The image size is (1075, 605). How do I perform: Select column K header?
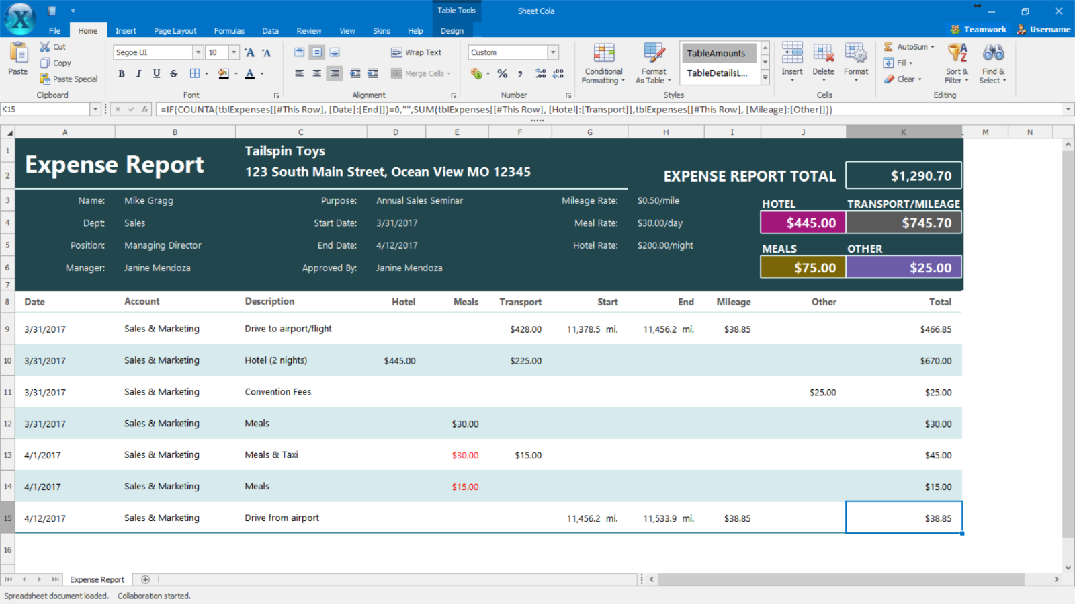[904, 132]
